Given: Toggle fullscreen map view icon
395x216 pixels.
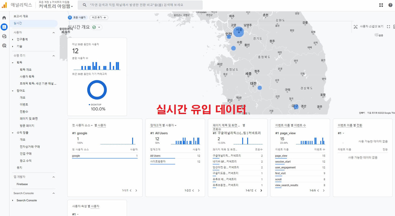Looking at the screenshot, I should point(389,27).
